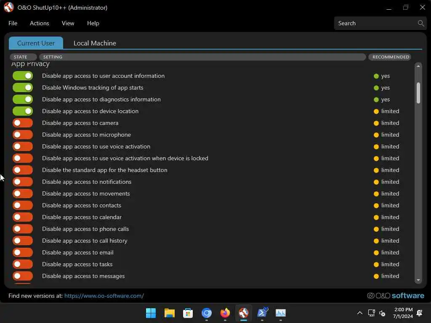Open Chrome from taskbar
The width and height of the screenshot is (431, 323).
[207, 313]
